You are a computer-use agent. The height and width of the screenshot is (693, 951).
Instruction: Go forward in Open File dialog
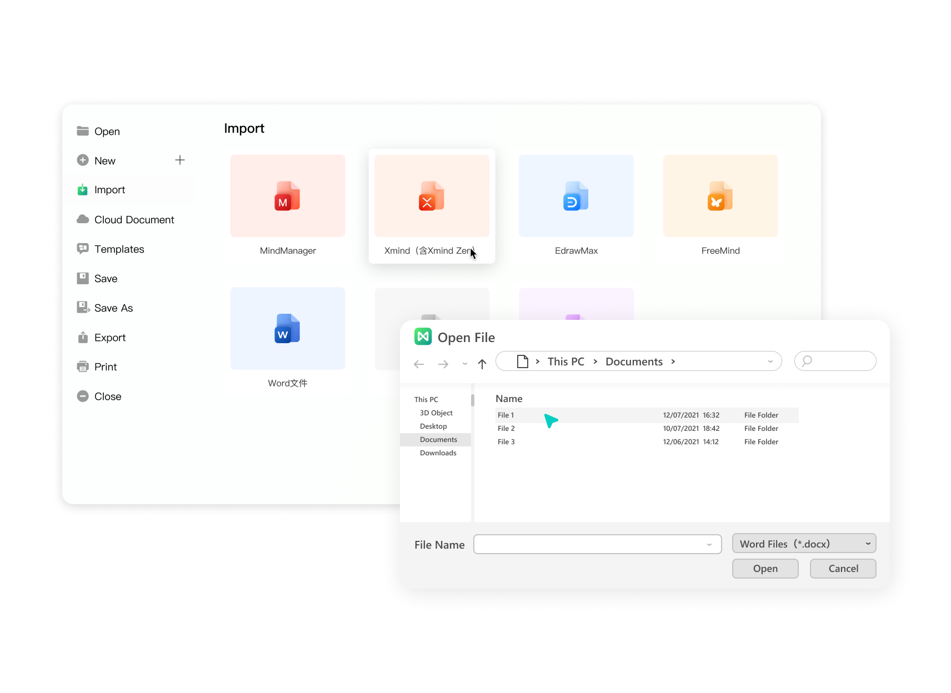click(x=443, y=364)
